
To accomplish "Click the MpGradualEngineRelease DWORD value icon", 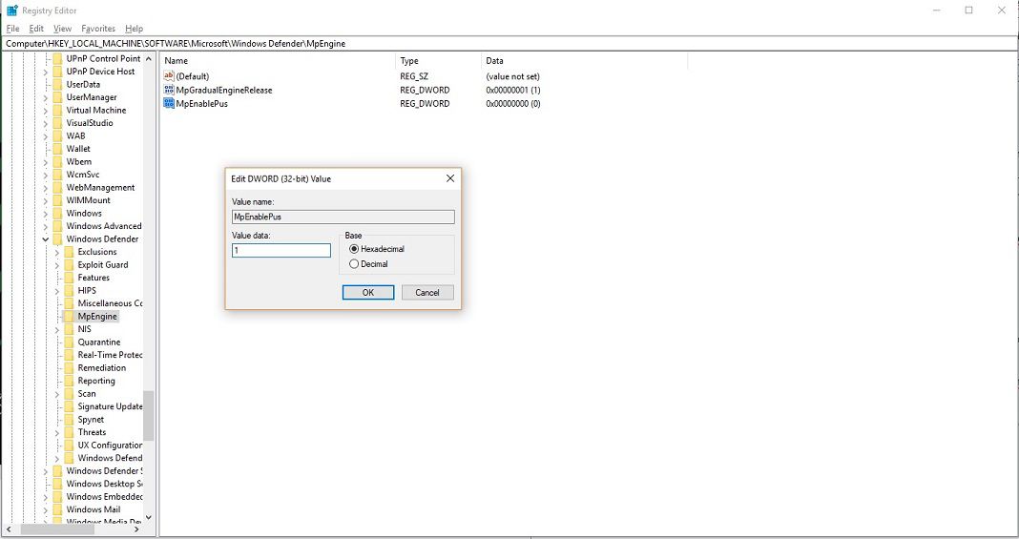I will [x=169, y=90].
